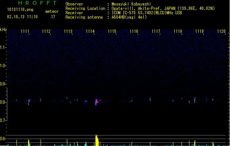Select observer name Masayuki Kobayashi
Viewport: 230px width, 146px height.
[x=131, y=4]
